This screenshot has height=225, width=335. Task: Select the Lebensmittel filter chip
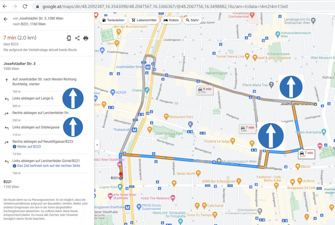click(x=144, y=20)
